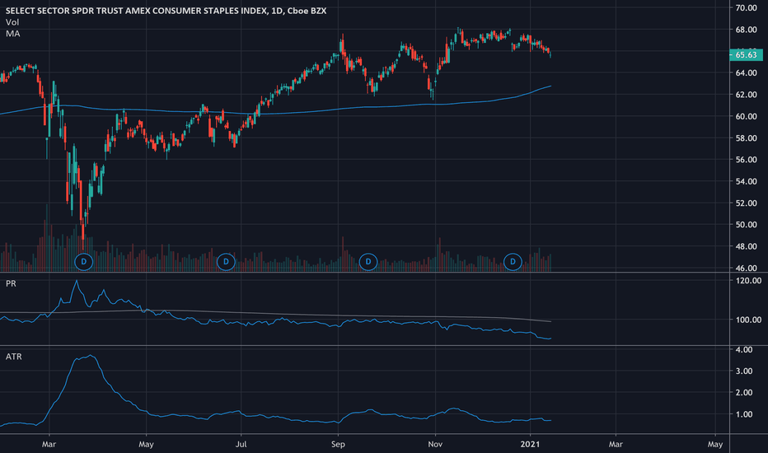This screenshot has width=768, height=453.
Task: Click the 60.00 price axis value
Action: coord(746,117)
